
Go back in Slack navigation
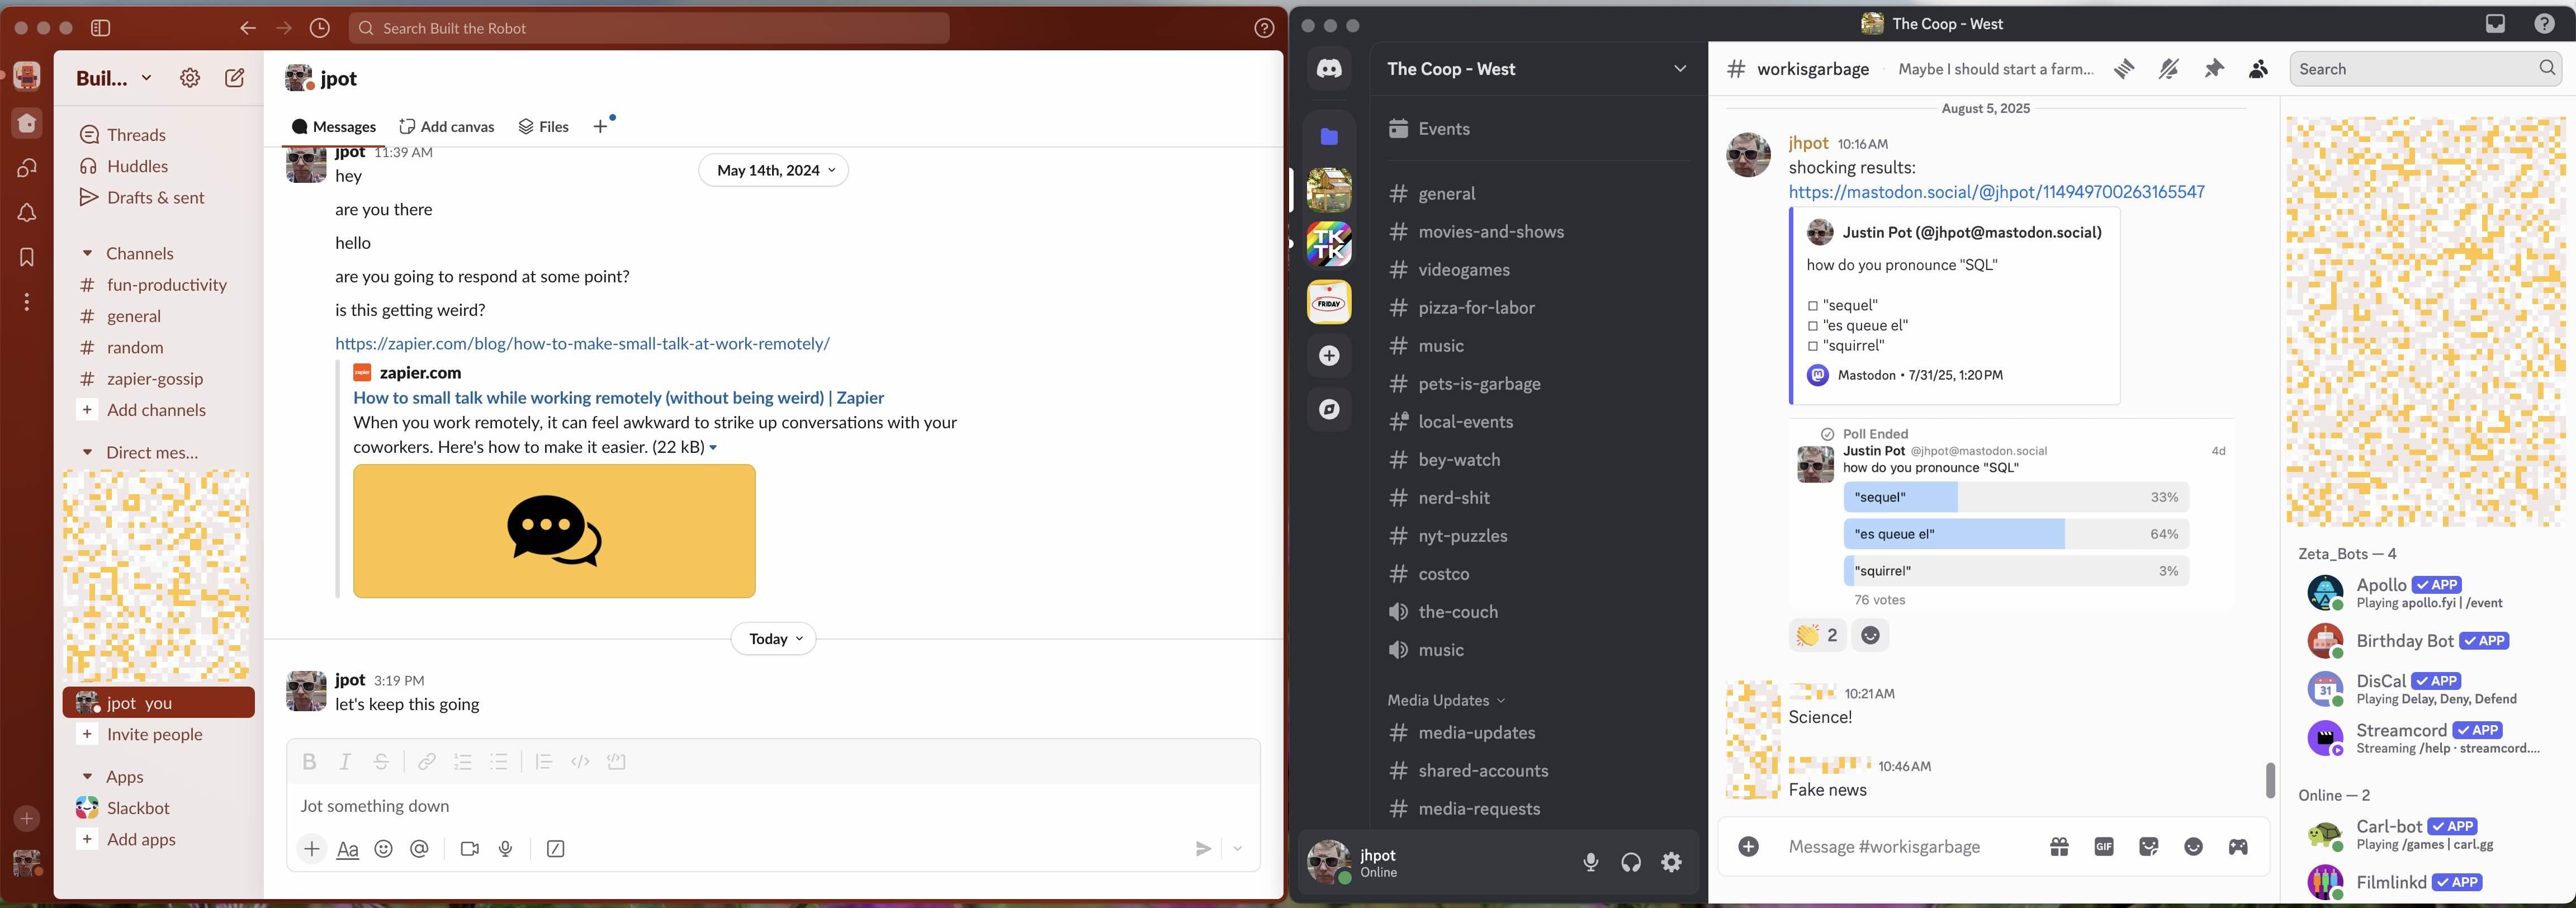248,28
